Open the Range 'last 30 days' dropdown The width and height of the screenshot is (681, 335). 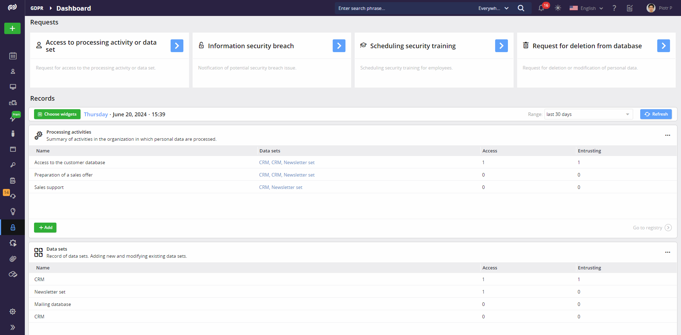(x=588, y=114)
